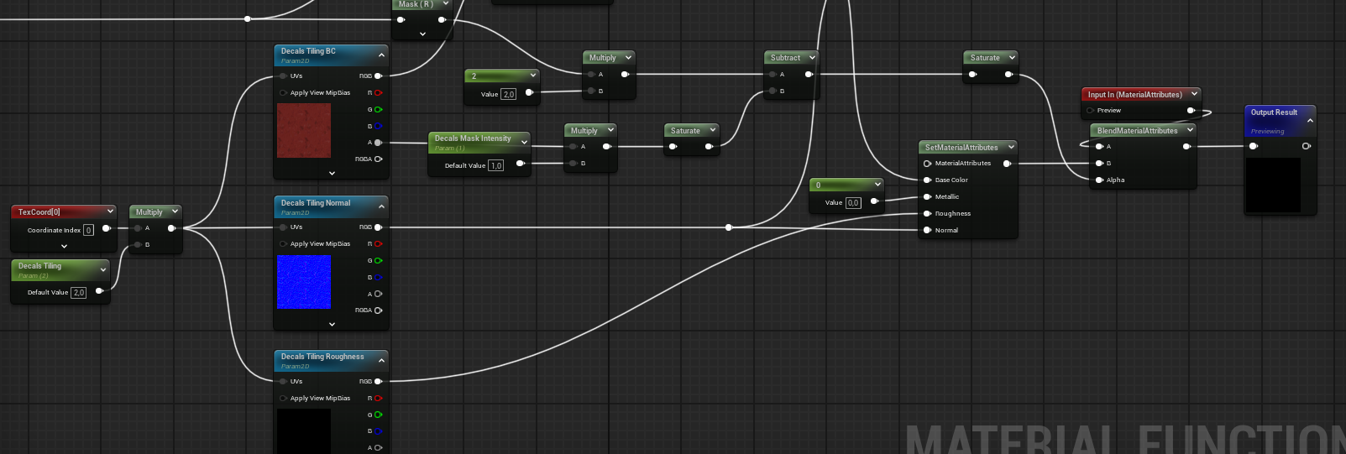Click RGBA output pin of Decals Tiling BC
Image resolution: width=1346 pixels, height=454 pixels.
click(x=378, y=159)
